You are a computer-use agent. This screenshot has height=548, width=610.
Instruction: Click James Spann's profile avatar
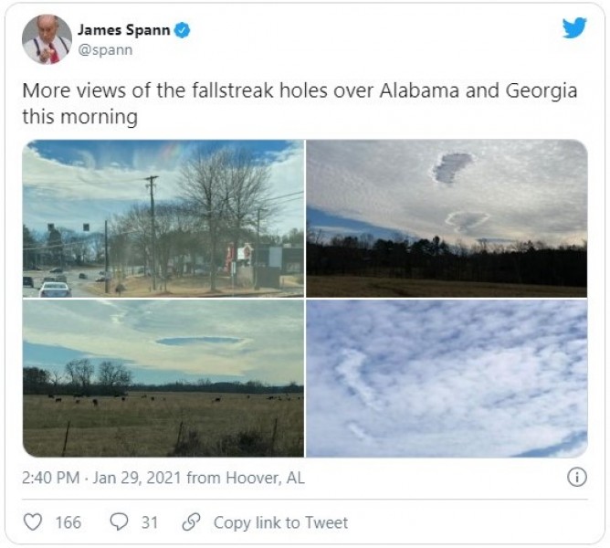tap(47, 39)
